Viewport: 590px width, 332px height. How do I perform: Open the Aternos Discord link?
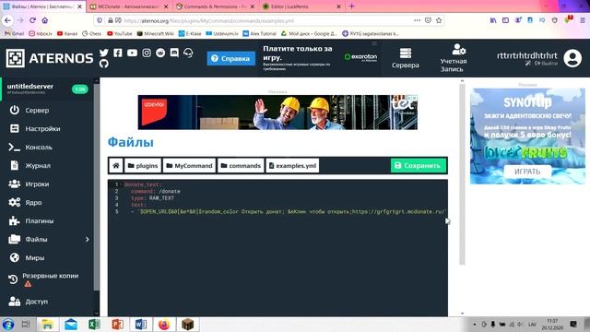pyautogui.click(x=174, y=53)
